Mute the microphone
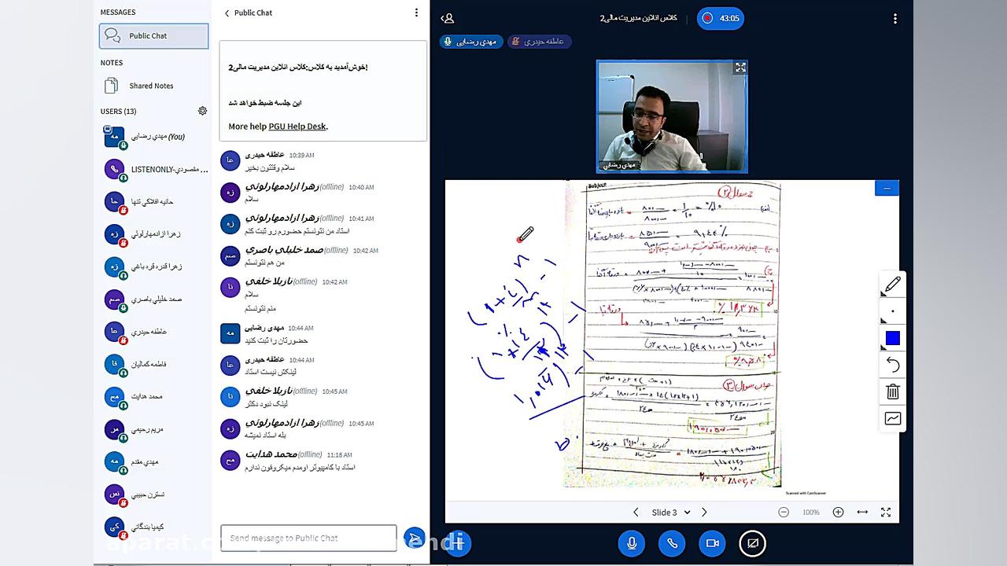This screenshot has width=1007, height=566. point(631,543)
